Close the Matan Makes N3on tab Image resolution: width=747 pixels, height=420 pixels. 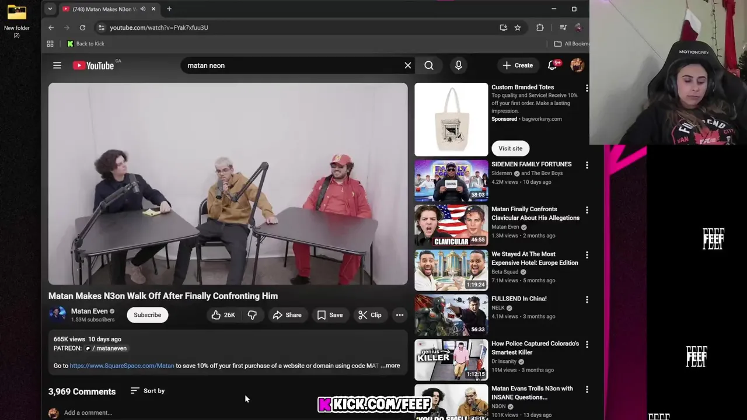pyautogui.click(x=153, y=9)
